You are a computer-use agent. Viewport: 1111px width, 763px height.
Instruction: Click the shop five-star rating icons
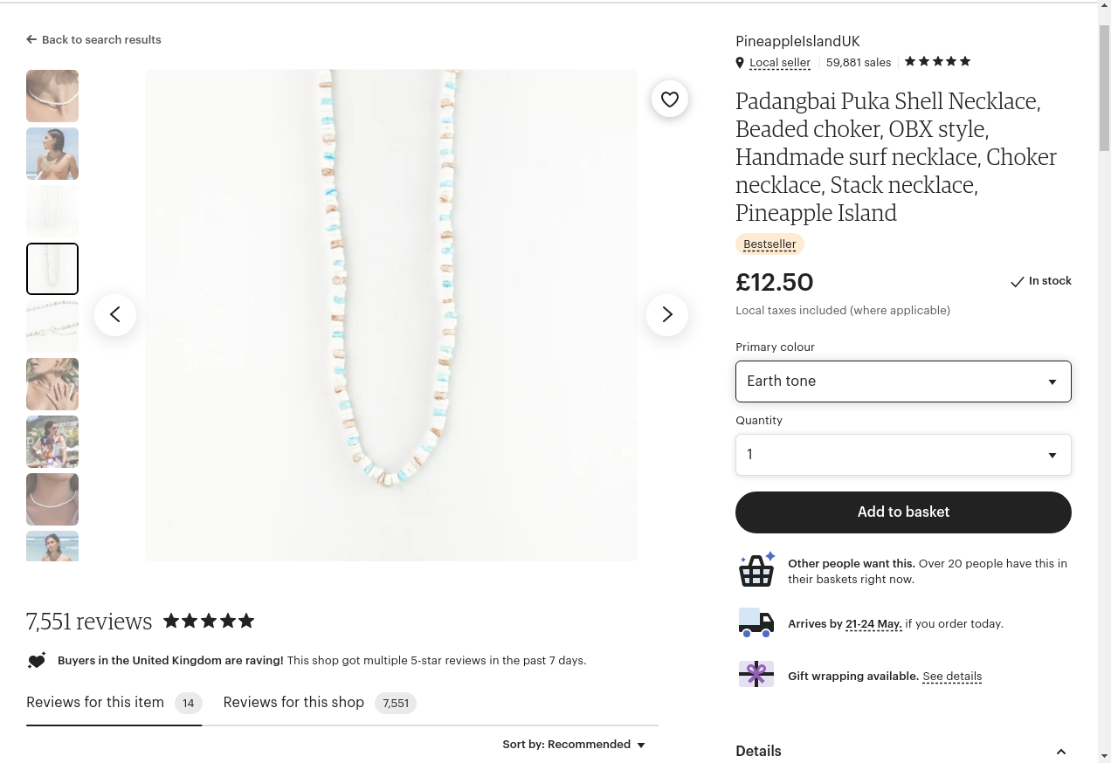click(937, 61)
